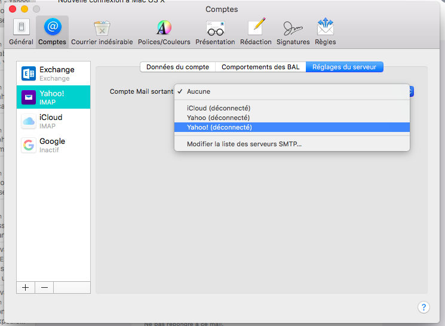445x326 pixels.
Task: Choose Yahoo (déconnecté) outgoing server
Action: pyautogui.click(x=292, y=118)
